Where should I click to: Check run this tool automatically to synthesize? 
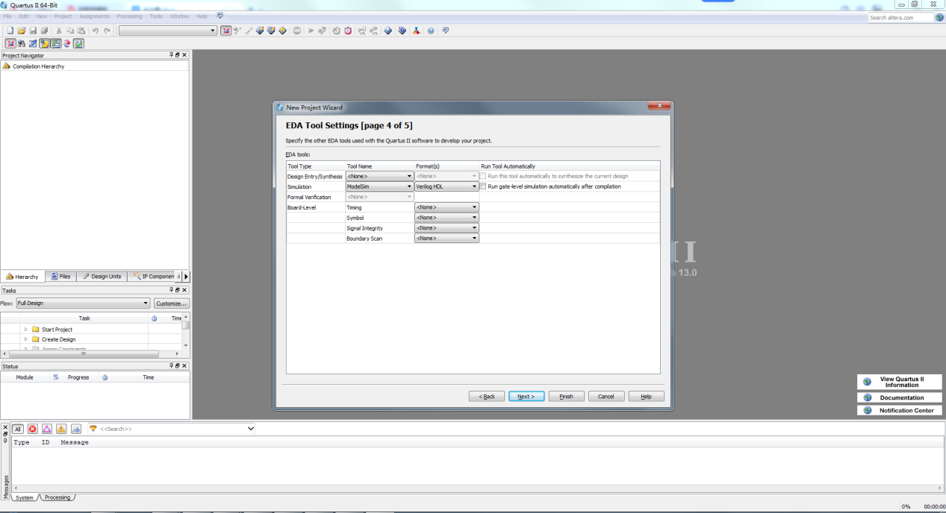[483, 176]
